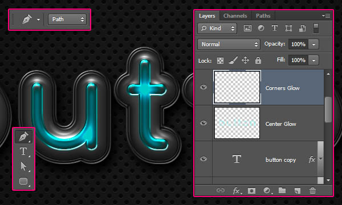Click the Corners Glow layer thumbnail

coord(237,87)
